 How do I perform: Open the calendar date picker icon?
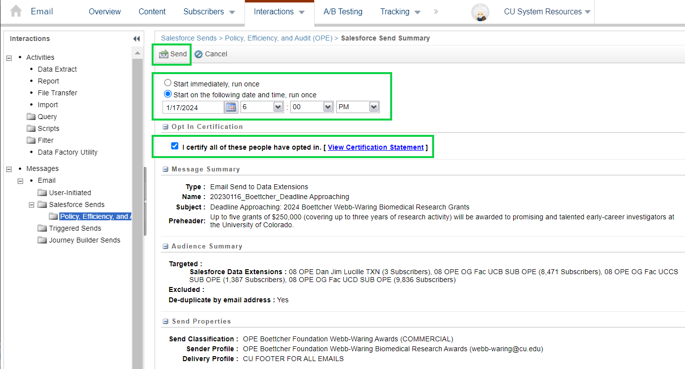pos(231,107)
